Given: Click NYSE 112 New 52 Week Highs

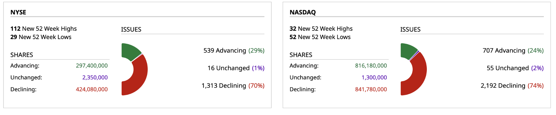Looking at the screenshot, I should (x=43, y=29).
